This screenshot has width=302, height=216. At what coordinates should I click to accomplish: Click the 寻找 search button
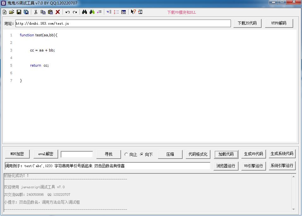[x=109, y=154]
